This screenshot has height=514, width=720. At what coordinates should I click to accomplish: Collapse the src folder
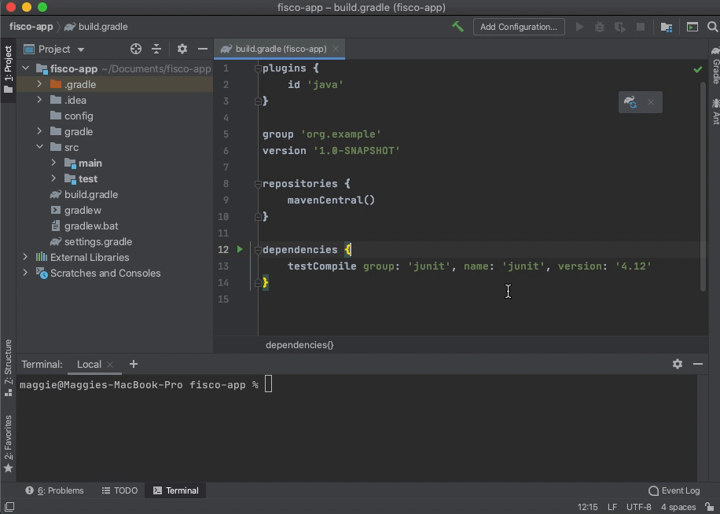click(x=39, y=147)
